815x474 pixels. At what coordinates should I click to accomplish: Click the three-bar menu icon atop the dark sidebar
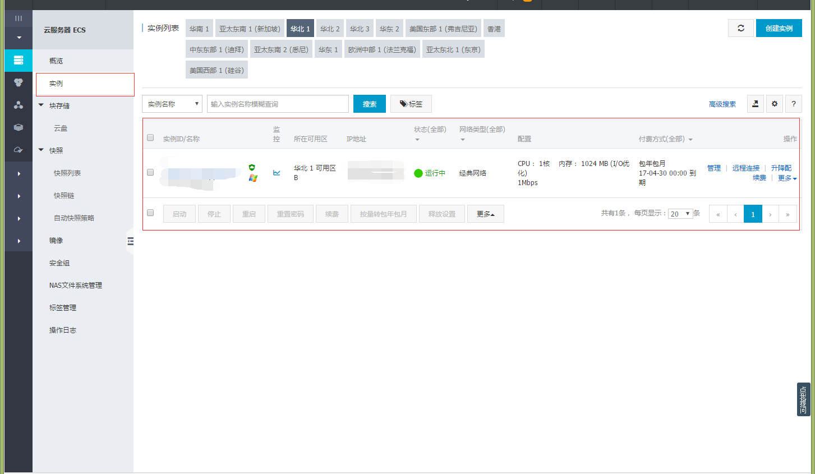pyautogui.click(x=19, y=18)
